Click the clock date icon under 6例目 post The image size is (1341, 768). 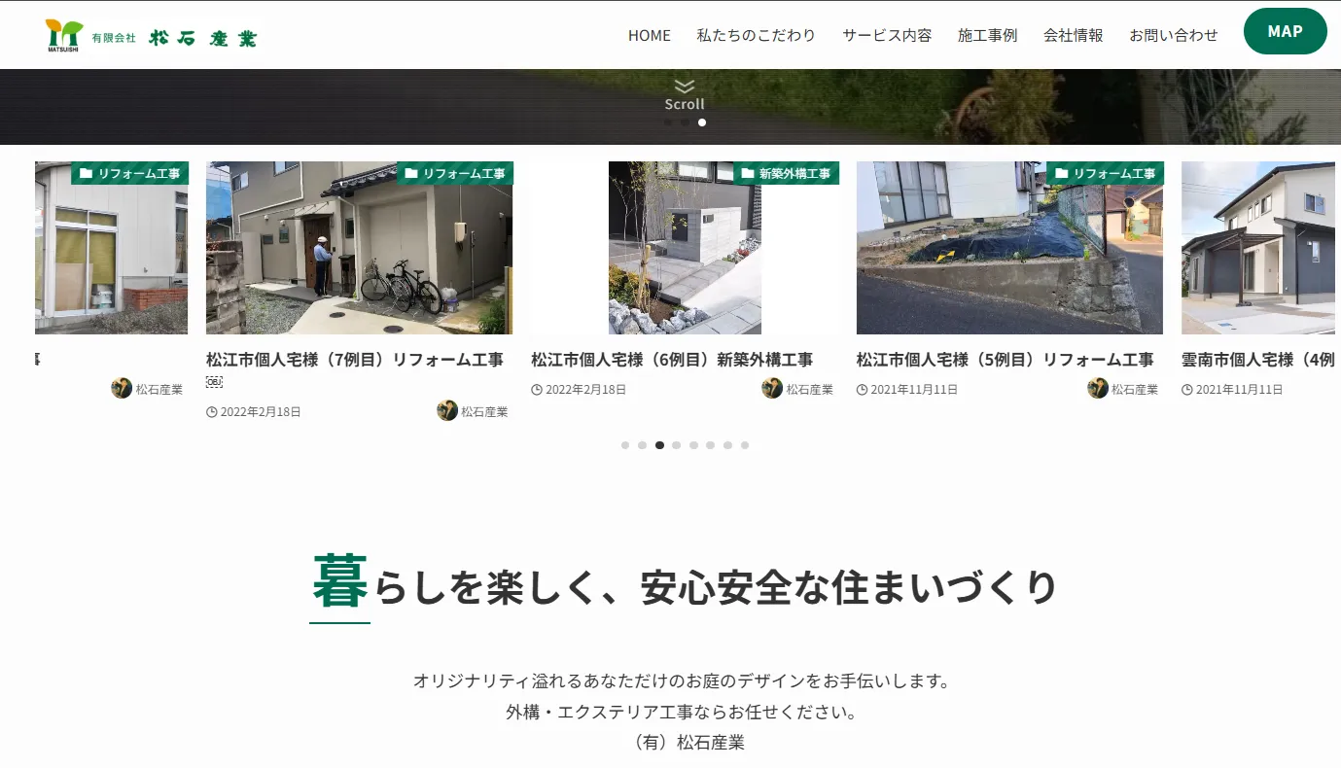click(x=537, y=390)
